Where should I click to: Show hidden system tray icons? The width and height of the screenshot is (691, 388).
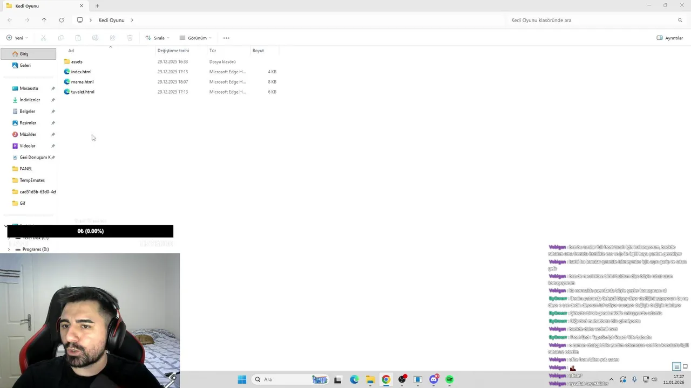611,379
